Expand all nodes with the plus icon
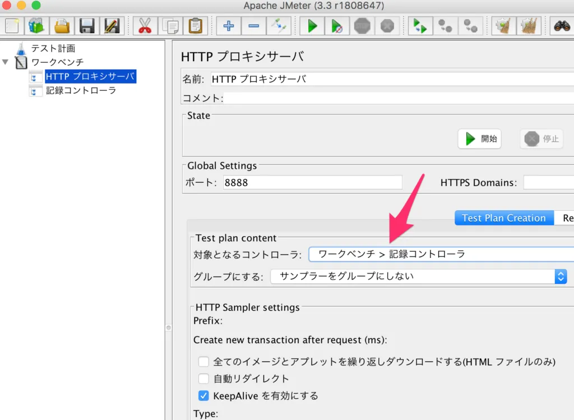This screenshot has height=420, width=574. 229,26
